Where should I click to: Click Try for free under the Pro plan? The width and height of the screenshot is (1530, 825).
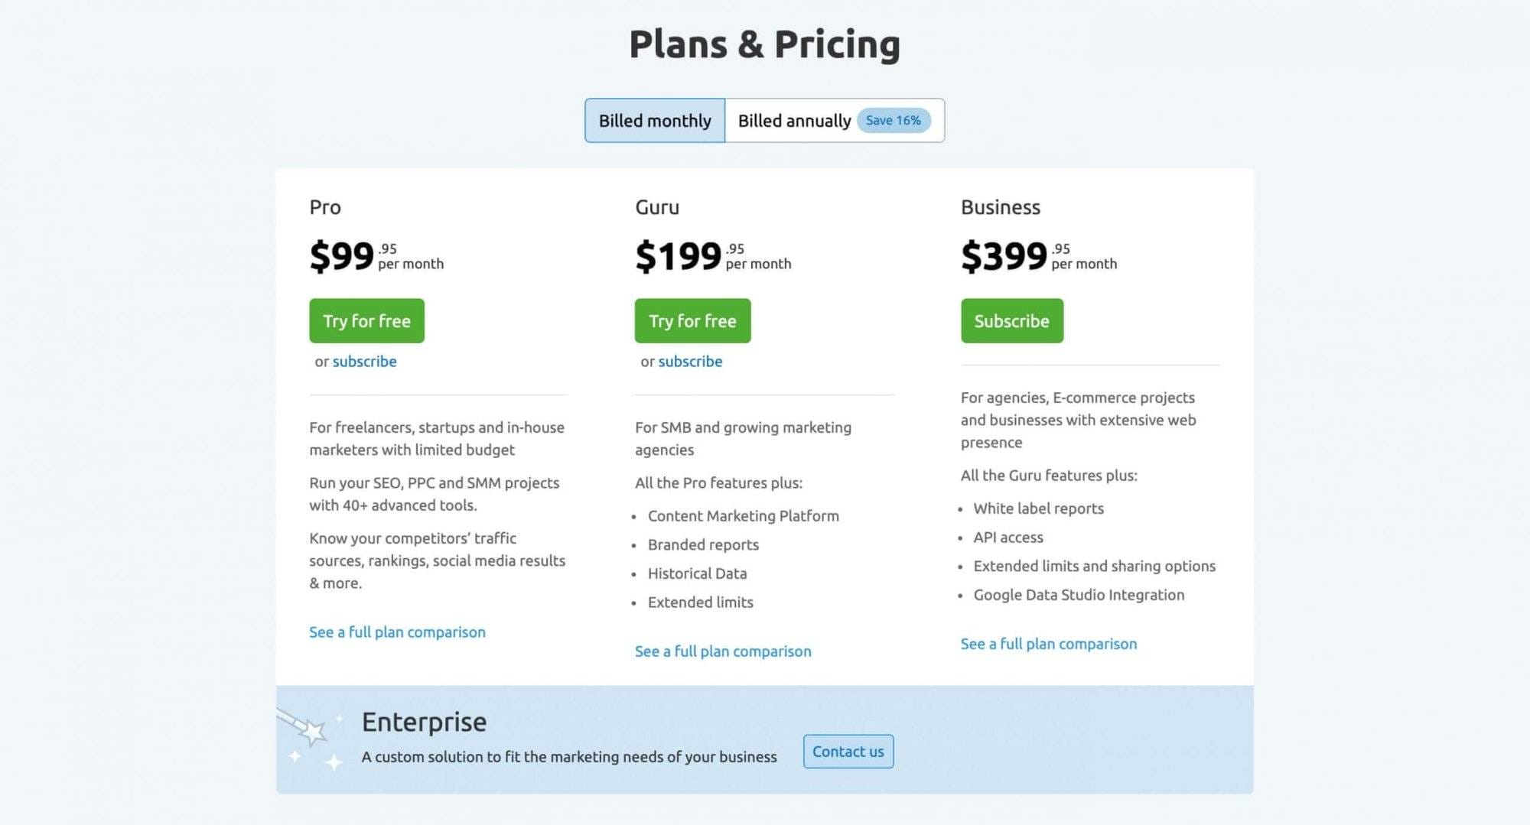pyautogui.click(x=366, y=320)
